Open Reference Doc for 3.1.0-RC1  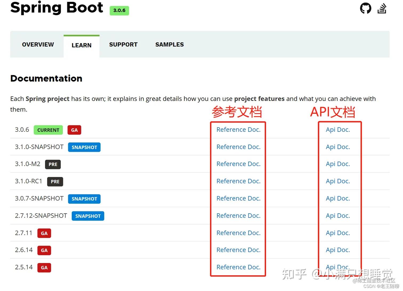(239, 181)
